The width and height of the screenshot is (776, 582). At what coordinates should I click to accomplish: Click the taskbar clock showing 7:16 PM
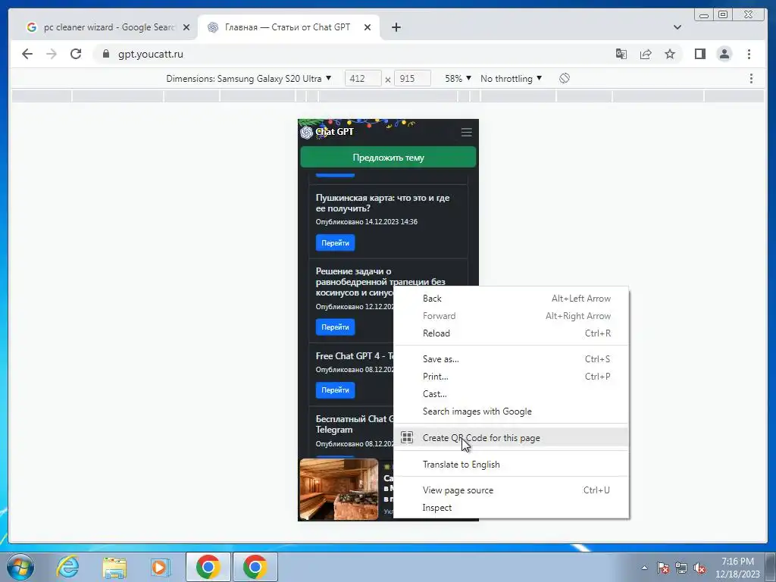737,568
